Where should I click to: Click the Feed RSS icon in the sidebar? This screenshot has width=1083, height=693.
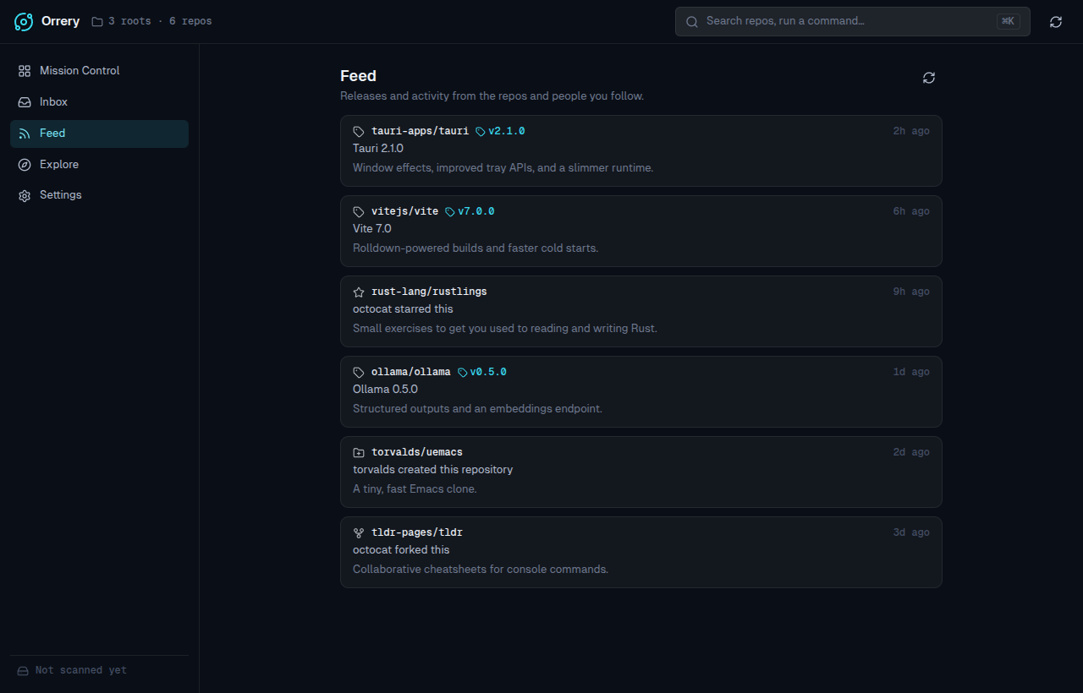tap(25, 134)
